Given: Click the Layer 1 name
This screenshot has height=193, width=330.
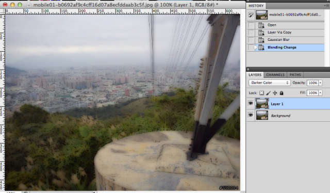Looking at the screenshot, I should click(277, 104).
